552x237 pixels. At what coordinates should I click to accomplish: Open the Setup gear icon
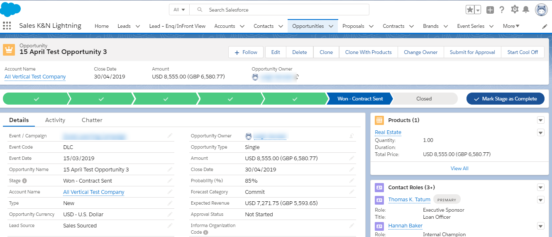515,9
